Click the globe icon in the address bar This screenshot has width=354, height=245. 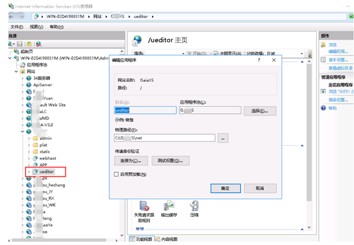point(36,17)
